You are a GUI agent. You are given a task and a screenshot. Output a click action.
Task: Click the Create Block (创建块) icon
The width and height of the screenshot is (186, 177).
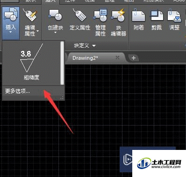(55, 15)
